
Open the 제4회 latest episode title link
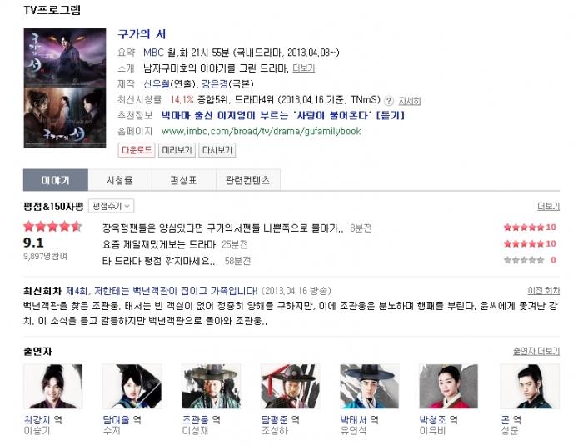pos(162,290)
